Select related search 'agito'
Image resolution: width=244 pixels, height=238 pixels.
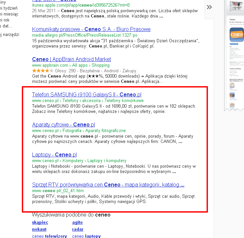tap(77, 222)
